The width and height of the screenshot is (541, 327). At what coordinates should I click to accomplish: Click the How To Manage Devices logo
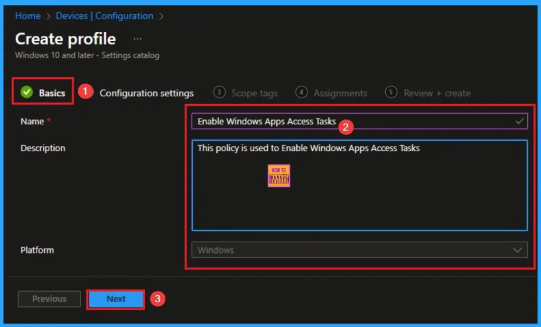(x=278, y=176)
